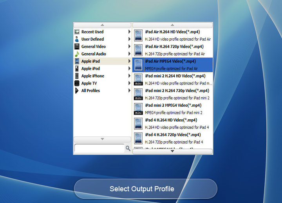The height and width of the screenshot is (203, 282).
Task: Select the Apple TV category label
Action: 89,83
